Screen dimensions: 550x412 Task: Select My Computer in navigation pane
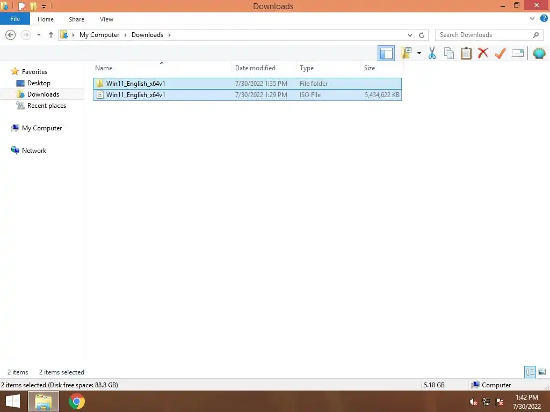click(42, 128)
